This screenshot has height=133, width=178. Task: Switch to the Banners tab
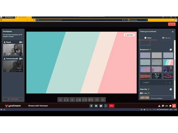coord(166,38)
